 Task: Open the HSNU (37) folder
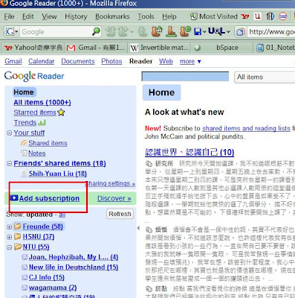click(x=39, y=237)
